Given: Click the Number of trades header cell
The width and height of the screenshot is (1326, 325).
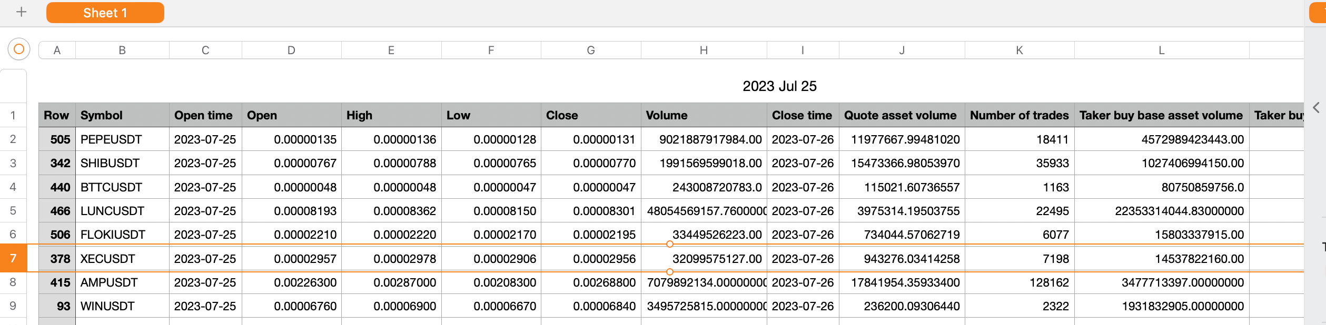Looking at the screenshot, I should 1019,116.
